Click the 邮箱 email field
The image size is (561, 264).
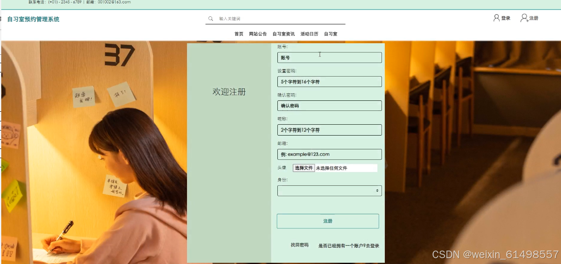pos(330,154)
